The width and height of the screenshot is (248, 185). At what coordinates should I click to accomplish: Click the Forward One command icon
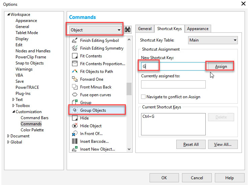[x=75, y=79]
